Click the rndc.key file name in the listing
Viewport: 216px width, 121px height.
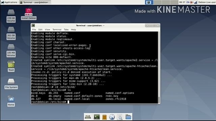click(112, 96)
